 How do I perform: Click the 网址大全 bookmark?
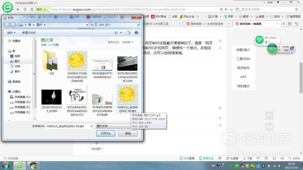click(187, 17)
